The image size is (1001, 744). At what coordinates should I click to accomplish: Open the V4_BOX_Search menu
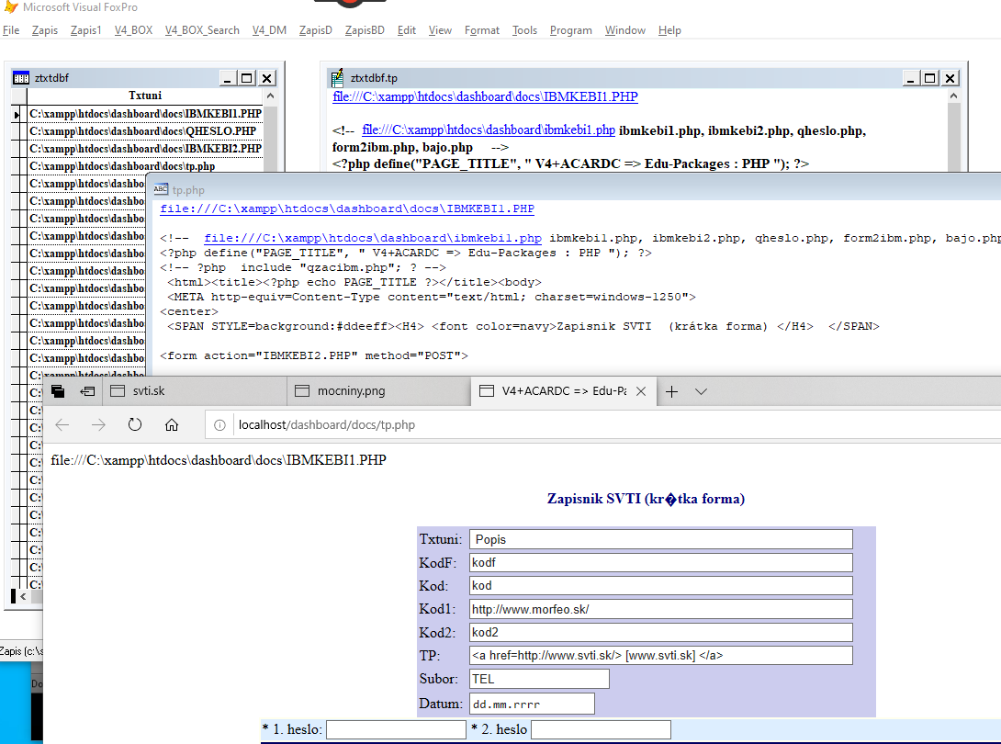pos(202,30)
